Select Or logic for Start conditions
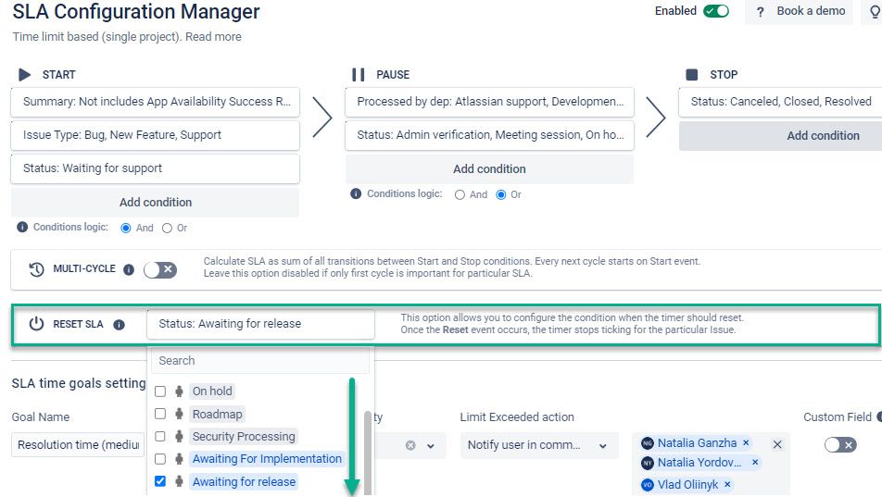The width and height of the screenshot is (882, 497). point(167,228)
